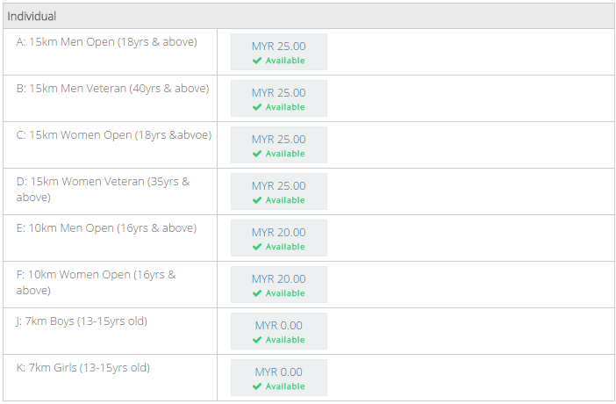Click Available checkmark icon for 15km Men Open
This screenshot has height=404, width=616.
click(257, 61)
